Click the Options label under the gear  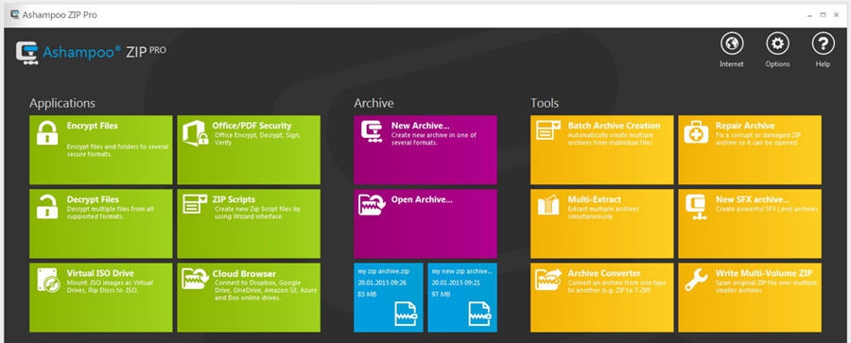(x=777, y=64)
